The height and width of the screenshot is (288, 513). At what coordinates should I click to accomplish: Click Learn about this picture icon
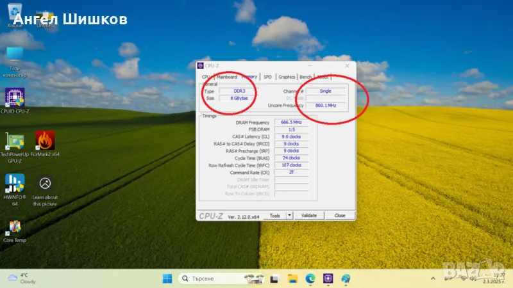[45, 184]
